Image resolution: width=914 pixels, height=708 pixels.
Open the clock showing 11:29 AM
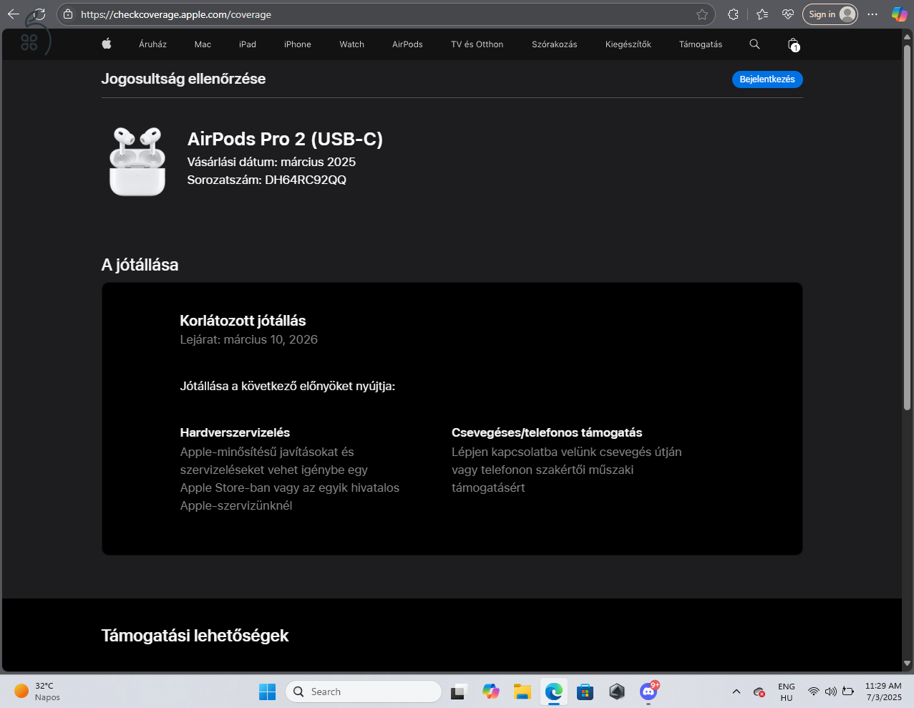(883, 692)
